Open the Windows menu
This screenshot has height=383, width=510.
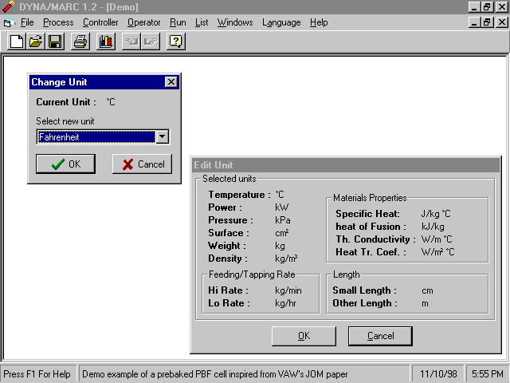click(235, 22)
